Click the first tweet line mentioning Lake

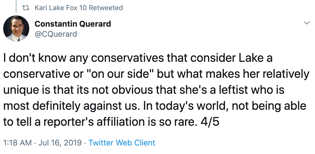[138, 58]
